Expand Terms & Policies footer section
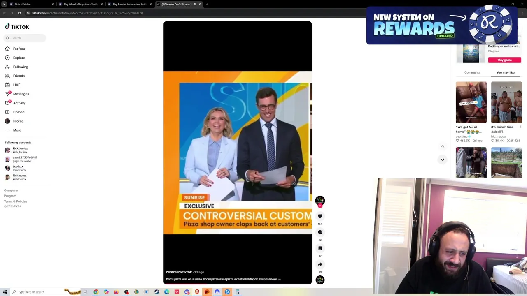 pyautogui.click(x=16, y=201)
